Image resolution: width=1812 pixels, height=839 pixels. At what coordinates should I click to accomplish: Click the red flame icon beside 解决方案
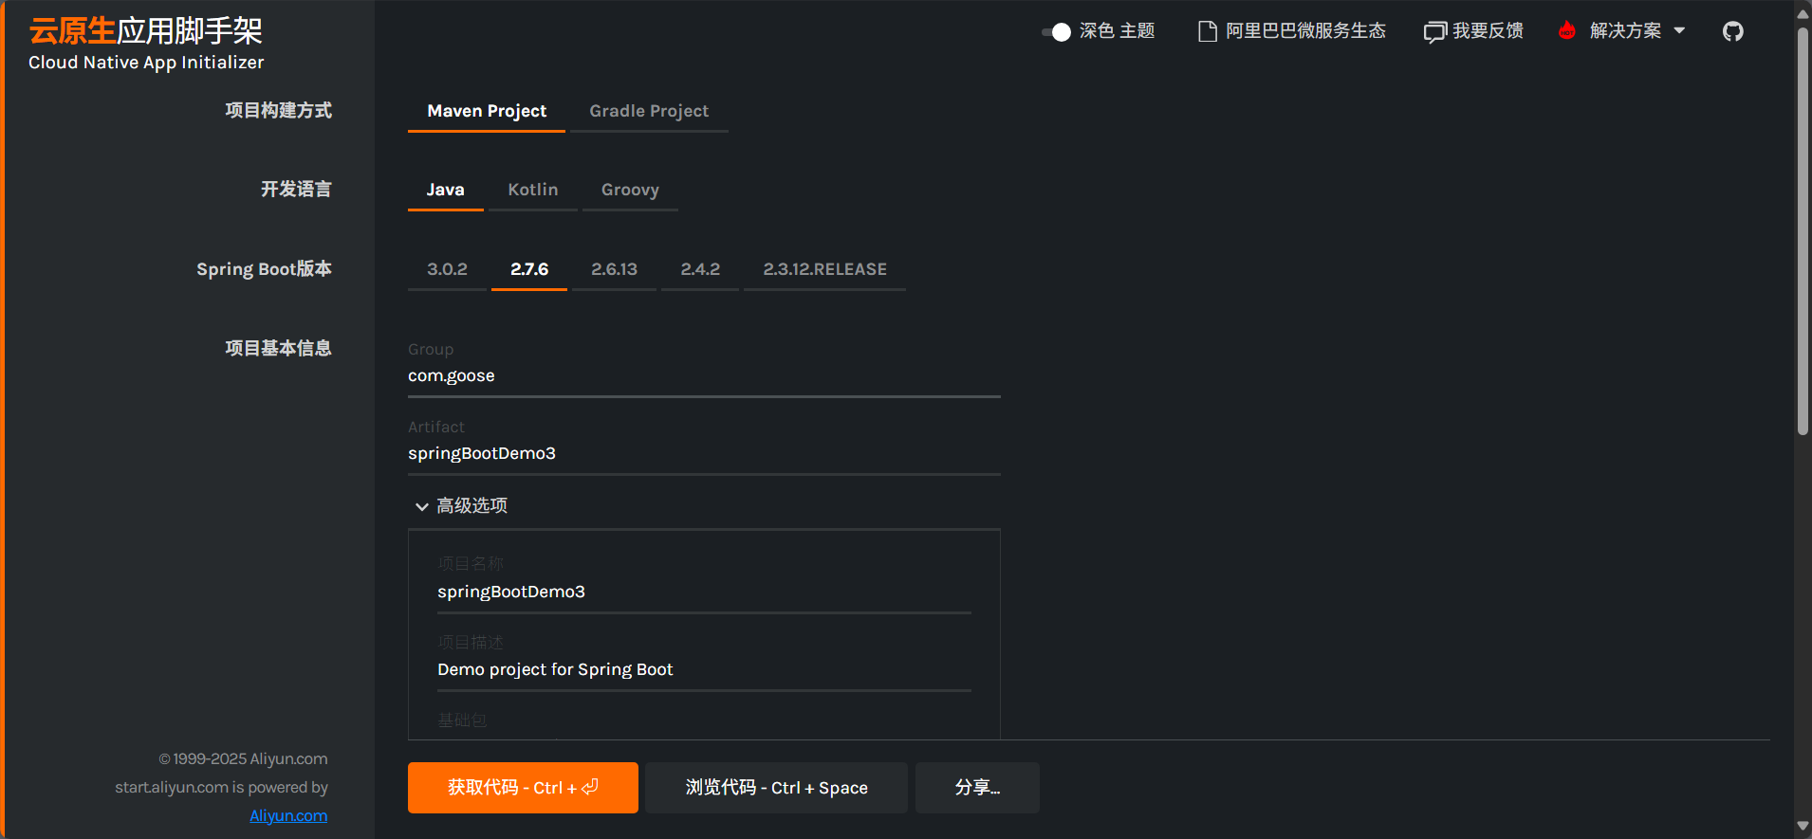tap(1567, 30)
